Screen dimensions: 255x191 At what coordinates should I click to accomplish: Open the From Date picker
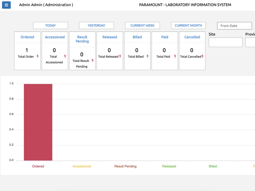tap(234, 25)
